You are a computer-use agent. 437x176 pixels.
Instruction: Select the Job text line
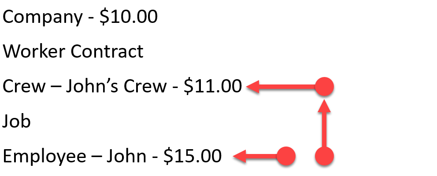tap(16, 121)
